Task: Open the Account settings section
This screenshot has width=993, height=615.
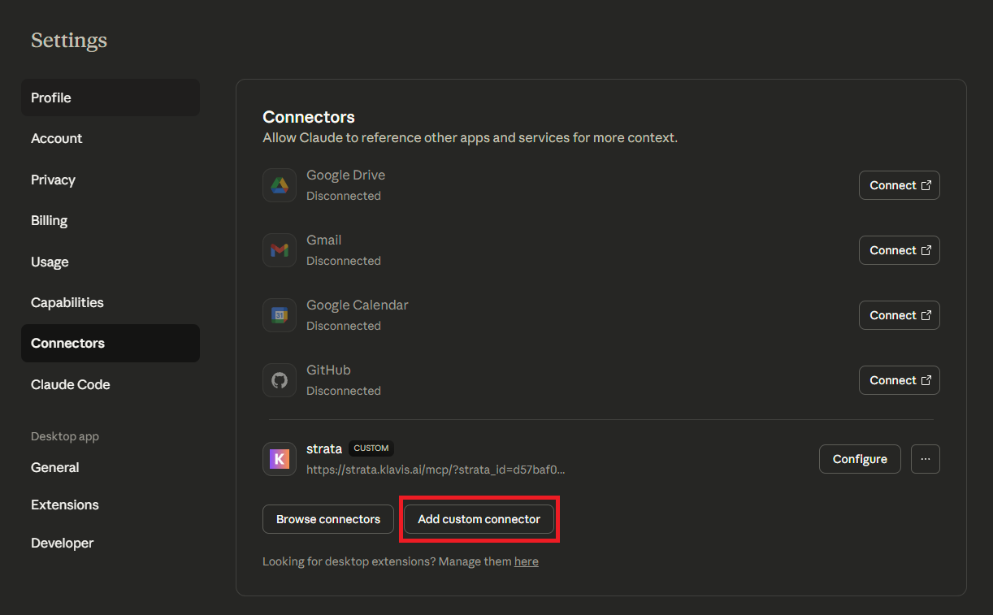Action: 110,138
